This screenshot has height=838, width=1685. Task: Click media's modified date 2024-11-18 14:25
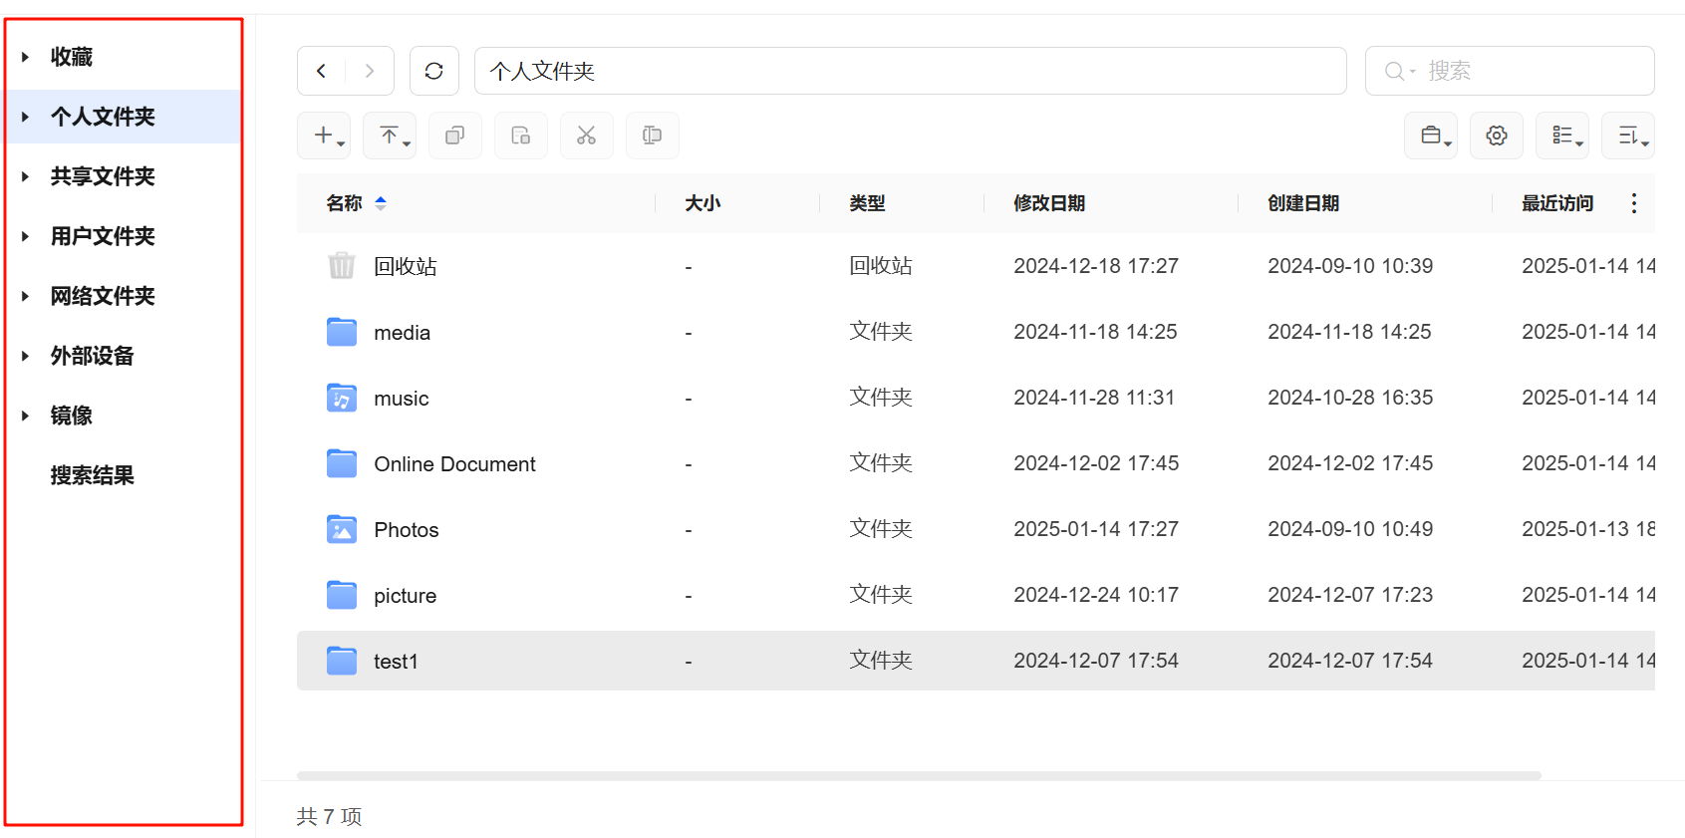1095,332
